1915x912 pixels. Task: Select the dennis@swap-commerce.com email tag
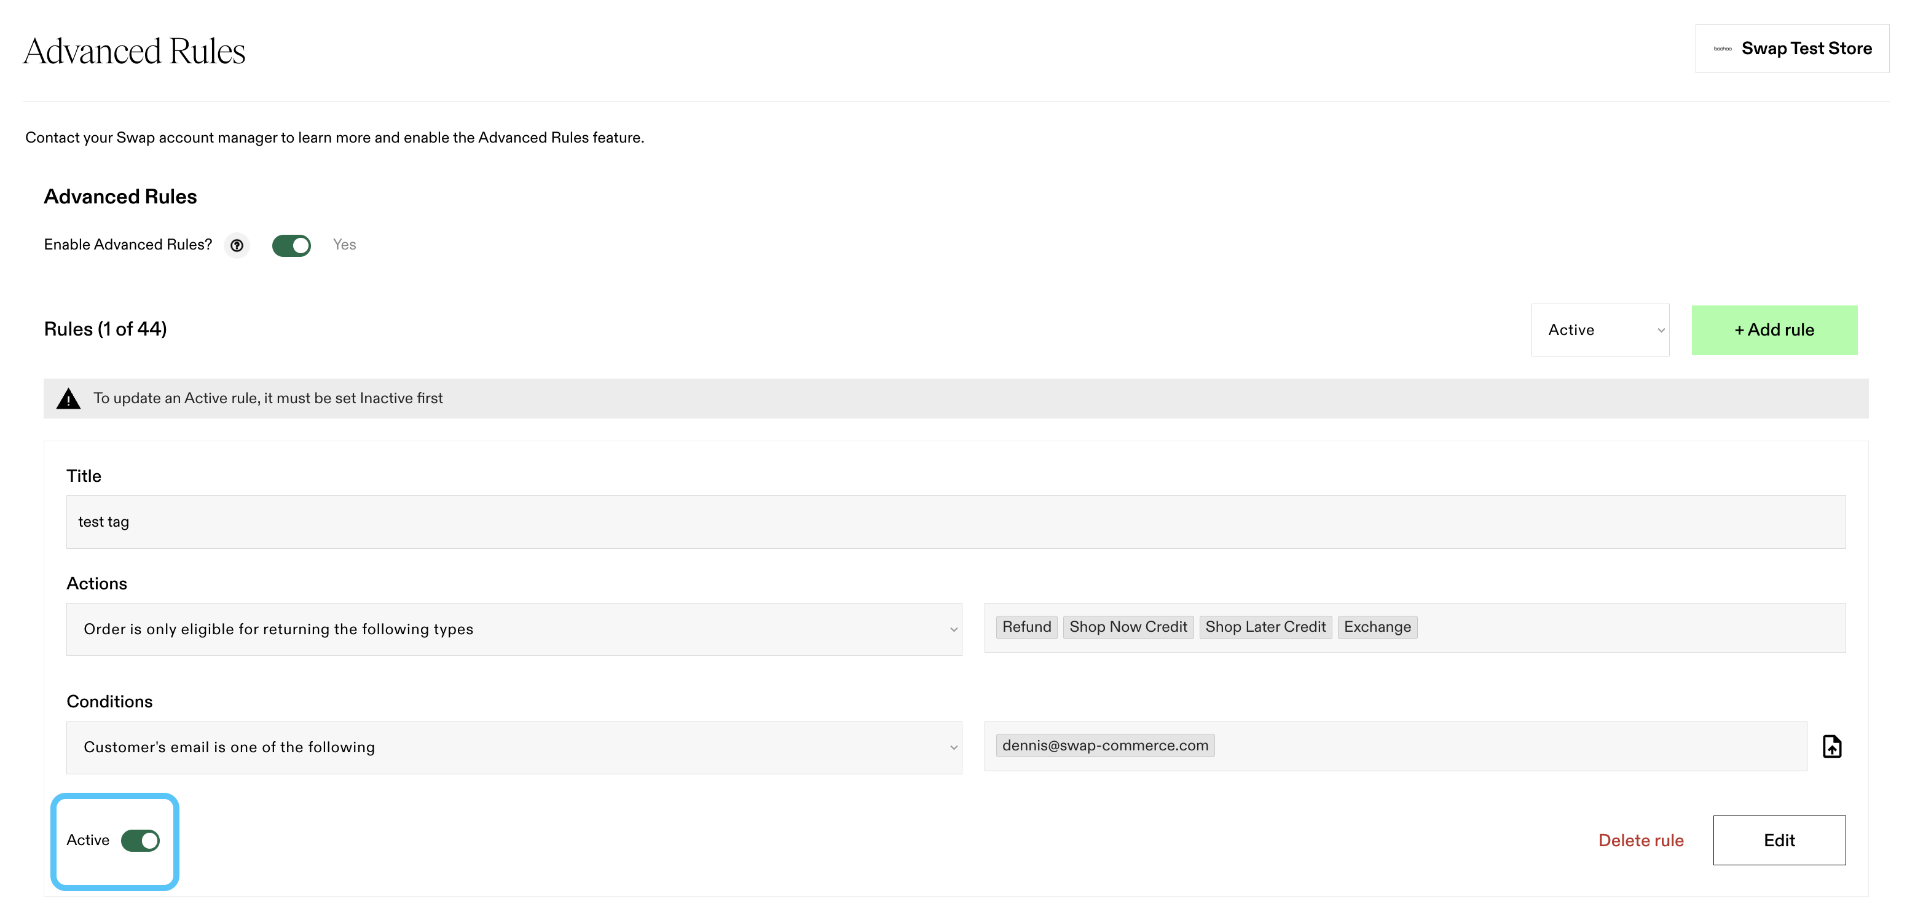(1105, 745)
